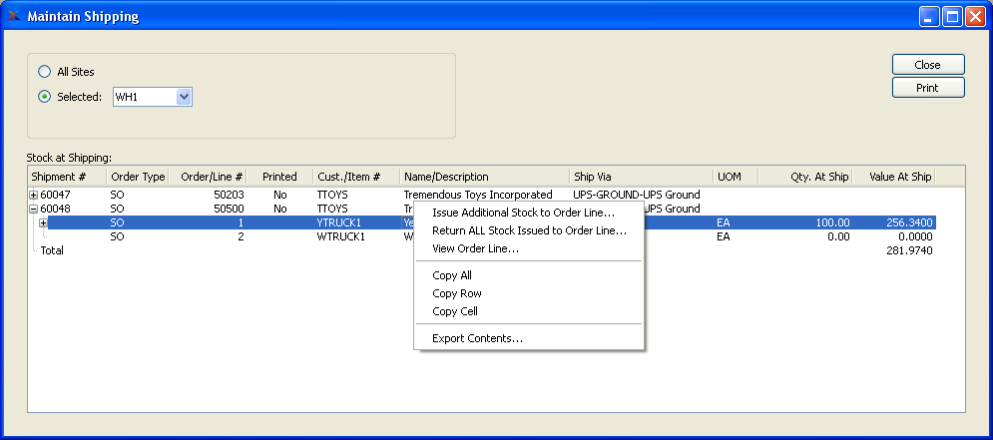Click the xTuple app icon in title bar

pyautogui.click(x=14, y=16)
